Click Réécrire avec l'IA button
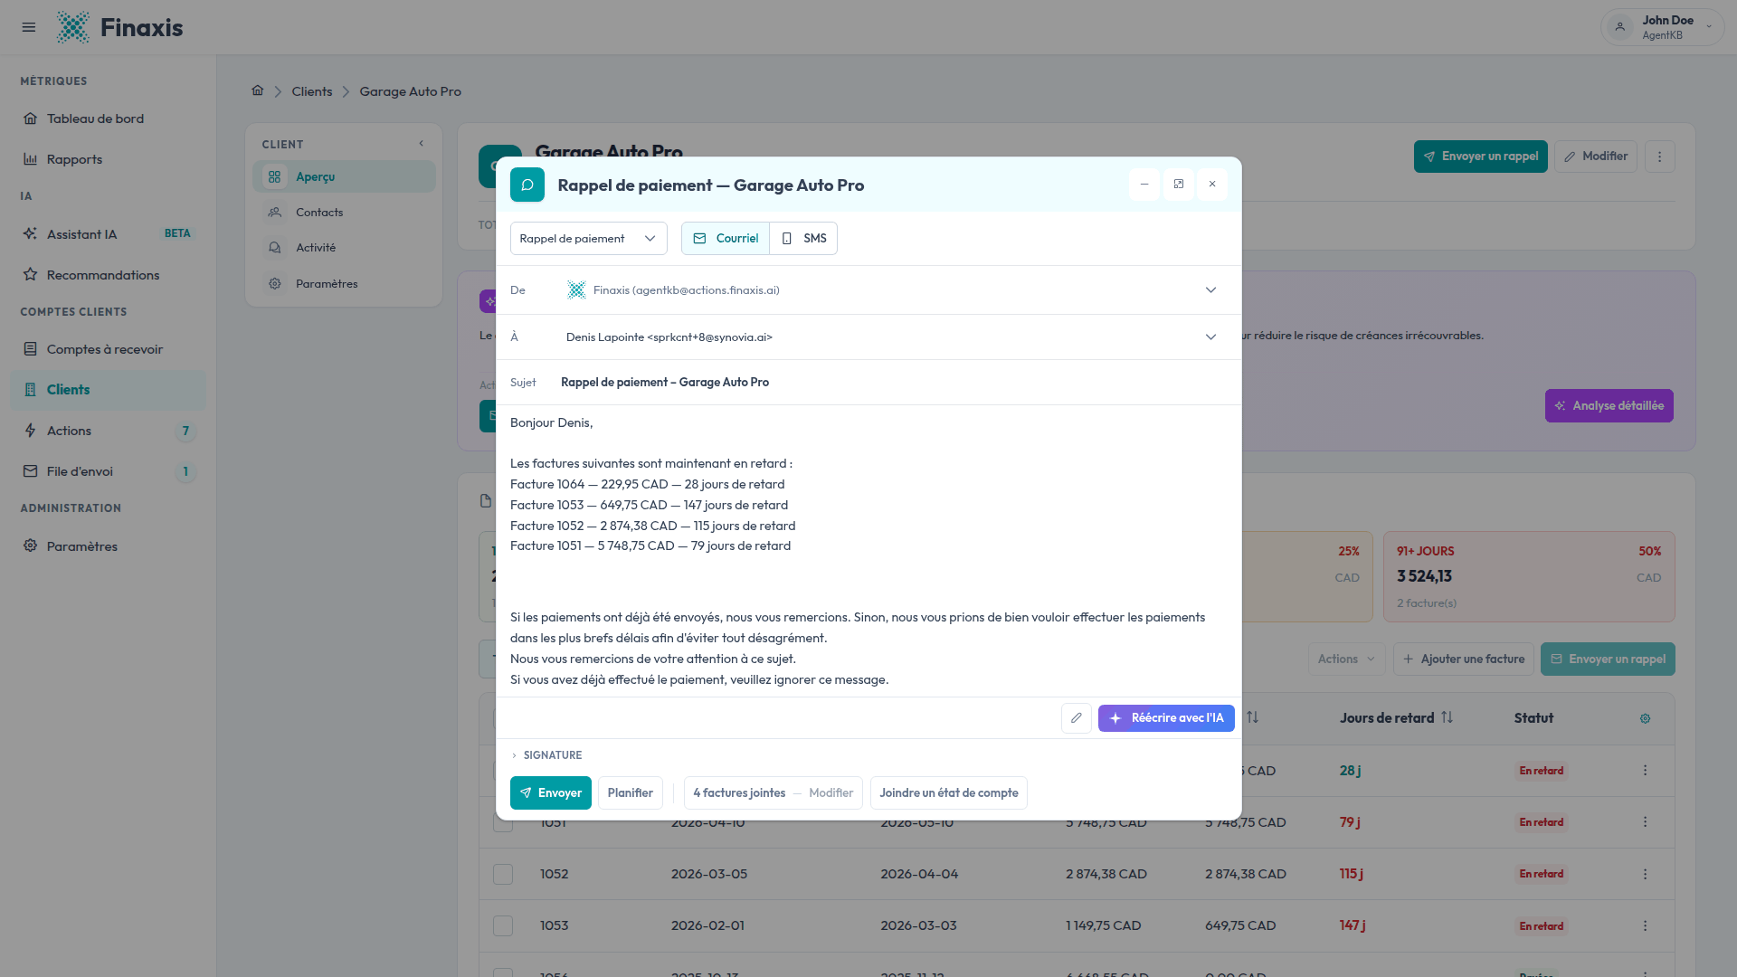 pyautogui.click(x=1166, y=718)
